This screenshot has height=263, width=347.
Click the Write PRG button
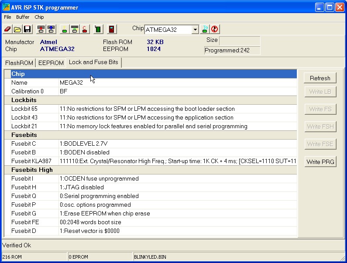pos(320,162)
